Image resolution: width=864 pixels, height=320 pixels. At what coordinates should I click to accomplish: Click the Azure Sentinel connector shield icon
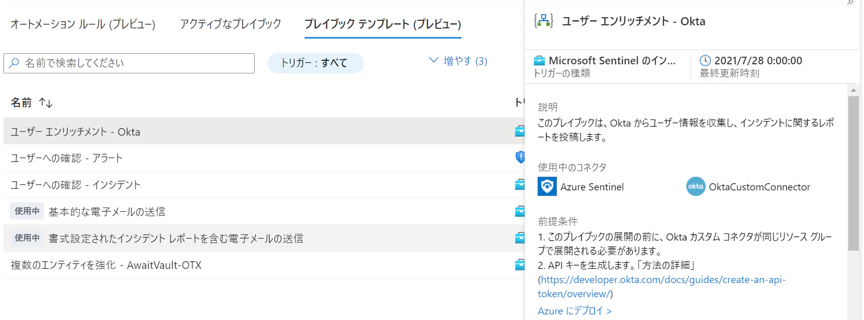(547, 186)
